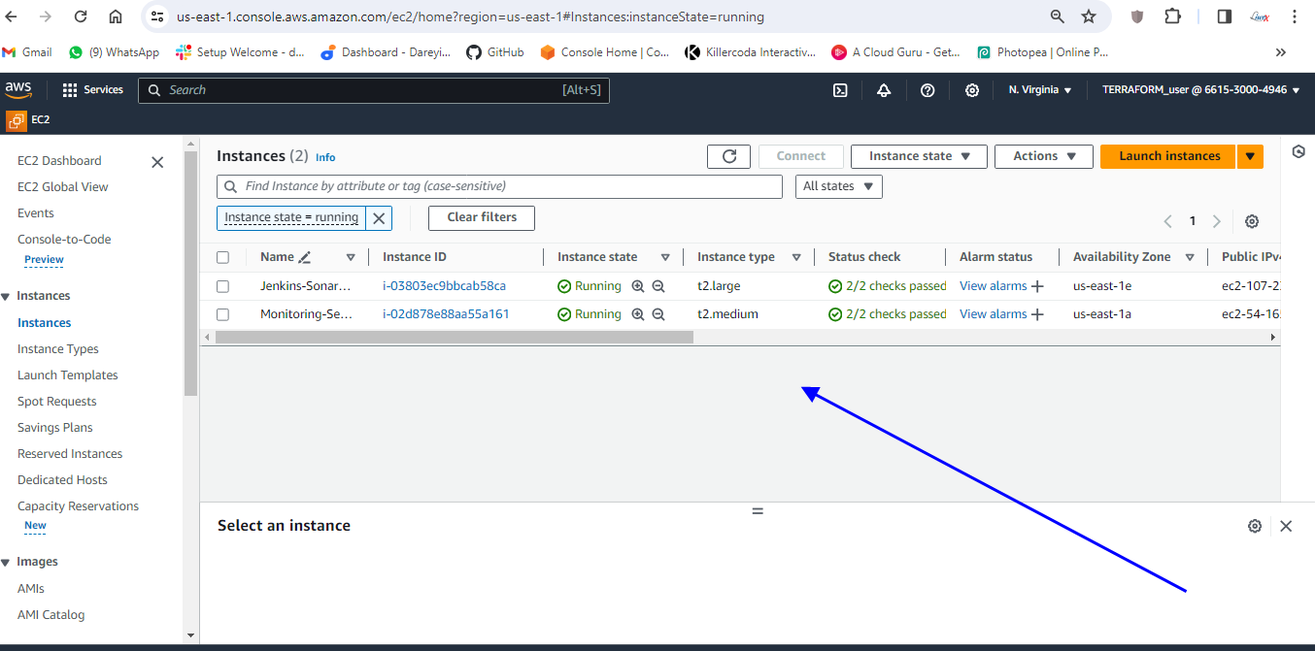
Task: Open instance ID i-03803ec9bbcab58ca link
Action: 444,286
